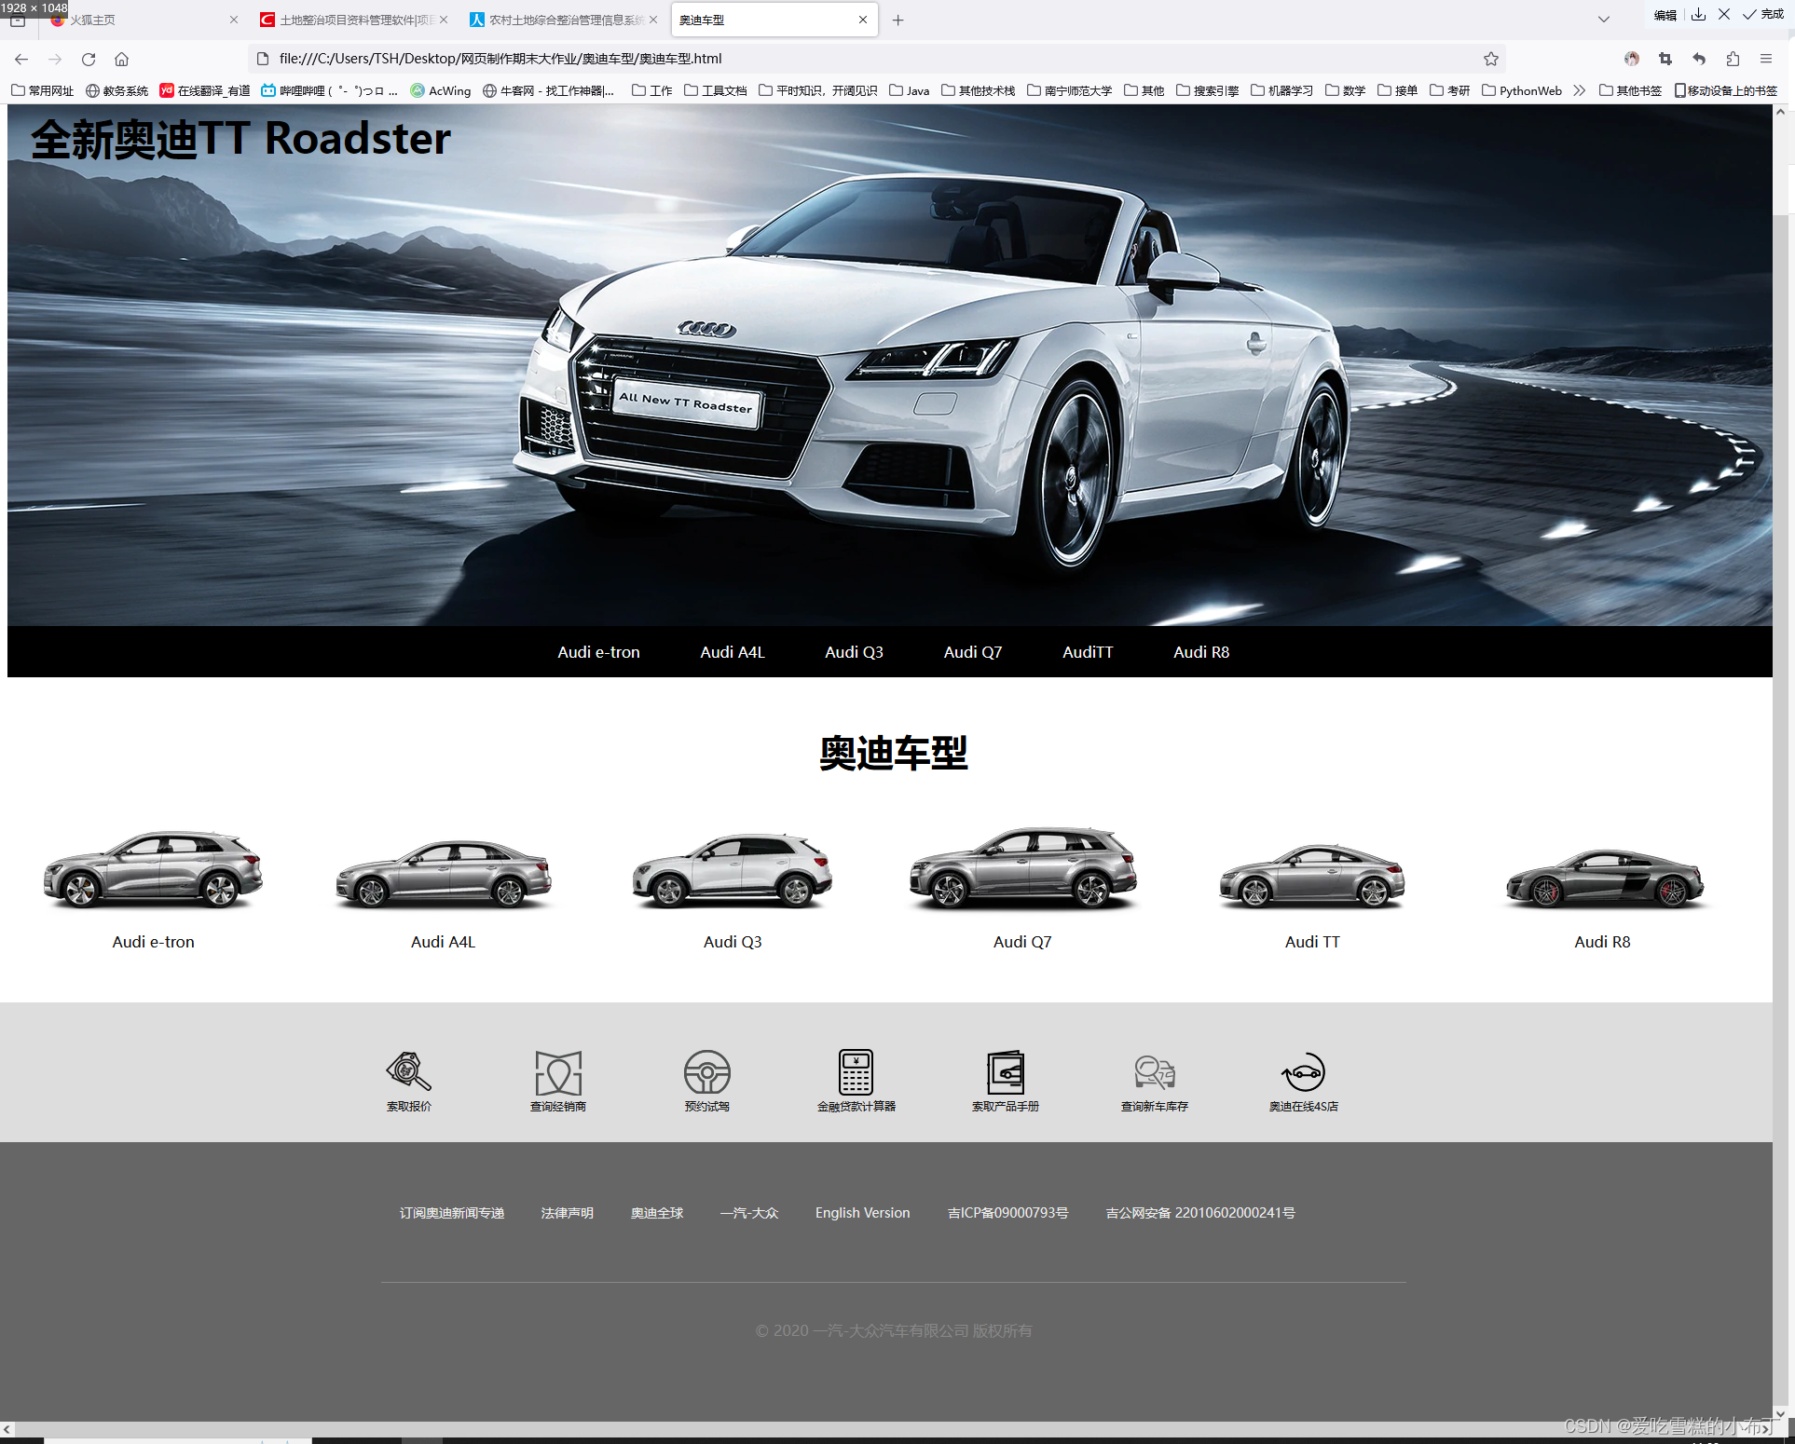Click the English Version footer link
The width and height of the screenshot is (1795, 1444).
(862, 1213)
